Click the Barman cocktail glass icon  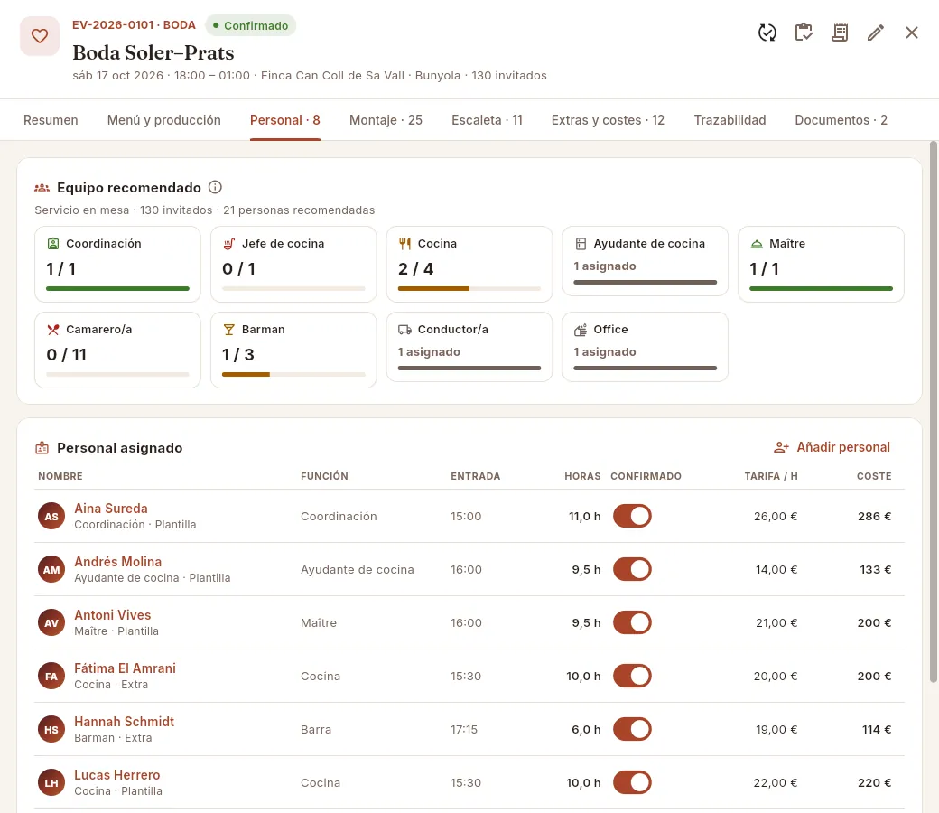point(228,330)
